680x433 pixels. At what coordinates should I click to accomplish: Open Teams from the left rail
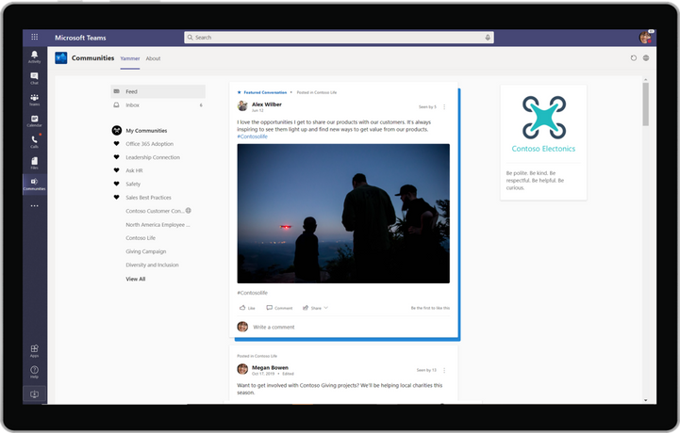34,100
